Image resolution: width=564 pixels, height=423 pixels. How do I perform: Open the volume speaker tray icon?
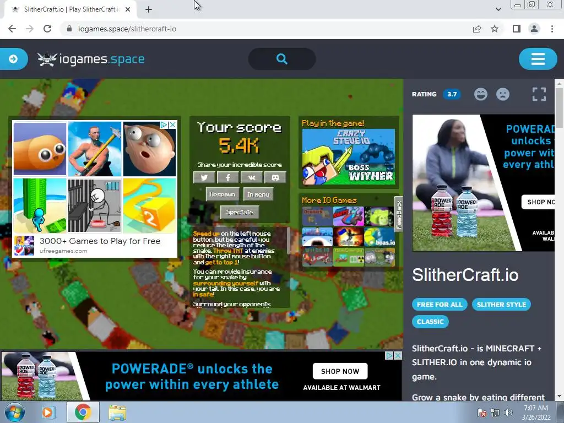[508, 413]
